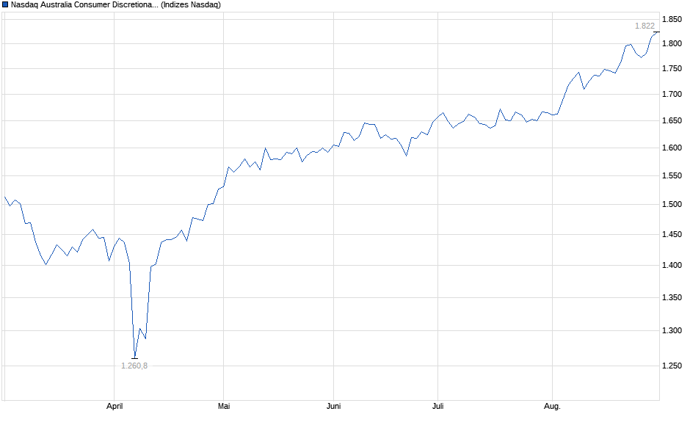690x425 pixels.
Task: Click the '1.500' y-axis value
Action: 672,204
